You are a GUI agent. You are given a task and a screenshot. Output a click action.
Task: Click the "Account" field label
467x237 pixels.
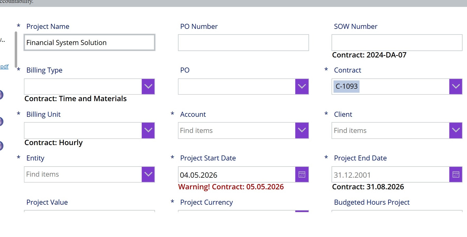(x=193, y=114)
